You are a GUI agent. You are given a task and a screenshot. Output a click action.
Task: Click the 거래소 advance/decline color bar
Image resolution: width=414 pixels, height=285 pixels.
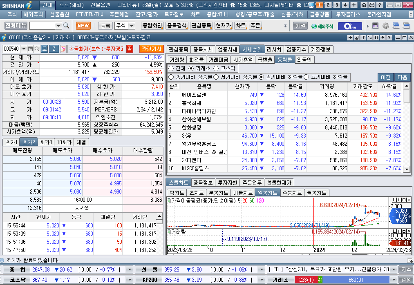coord(342,280)
